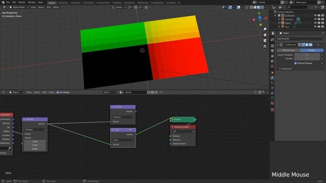Open the Render properties tab icon
The image size is (326, 183).
[x=273, y=46]
